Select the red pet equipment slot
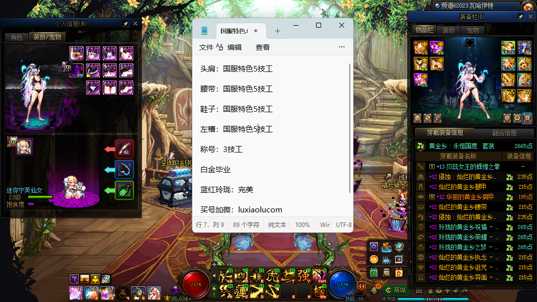The height and width of the screenshot is (302, 537). pos(124,149)
